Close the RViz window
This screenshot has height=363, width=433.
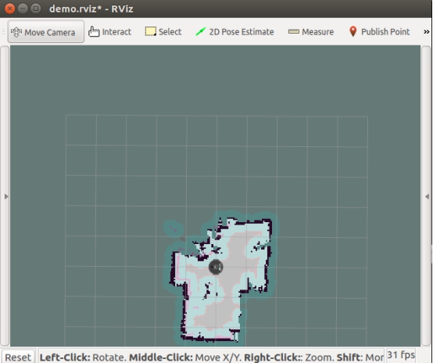point(9,9)
